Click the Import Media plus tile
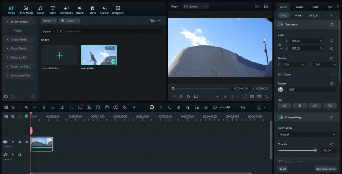 [x=59, y=55]
